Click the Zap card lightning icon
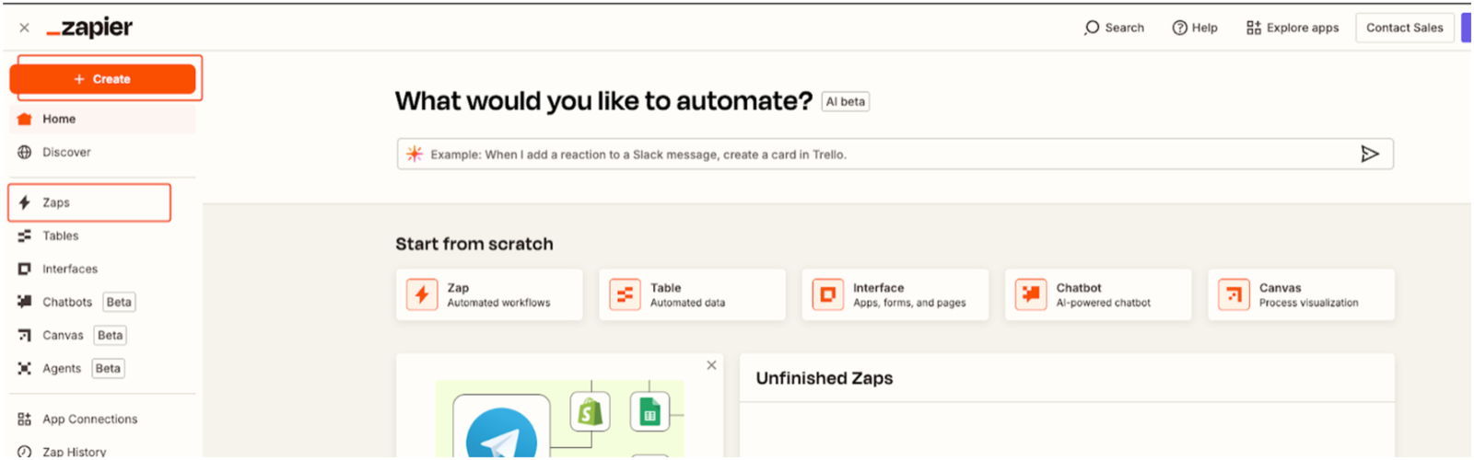The height and width of the screenshot is (460, 1474). click(x=422, y=295)
